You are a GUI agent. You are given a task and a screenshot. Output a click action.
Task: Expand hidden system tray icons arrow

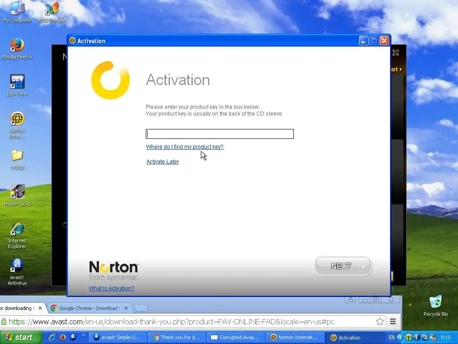point(400,337)
